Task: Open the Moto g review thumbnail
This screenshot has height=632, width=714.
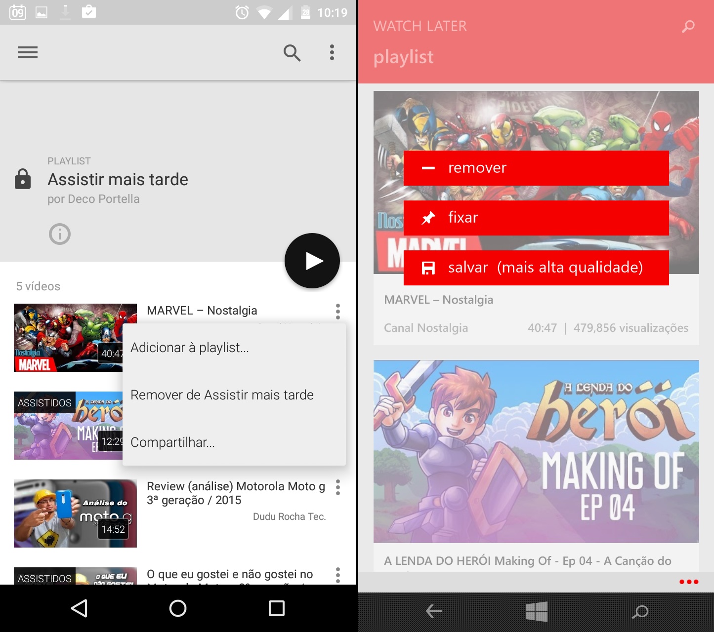Action: point(75,513)
